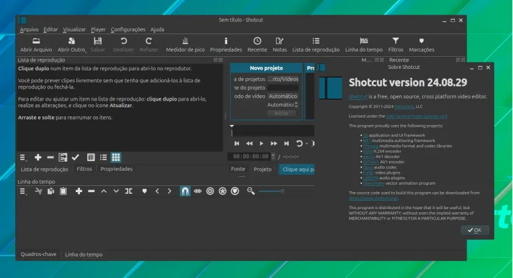Image resolution: width=513 pixels, height=278 pixels.
Task: Open the Arquivo menu
Action: tap(29, 29)
